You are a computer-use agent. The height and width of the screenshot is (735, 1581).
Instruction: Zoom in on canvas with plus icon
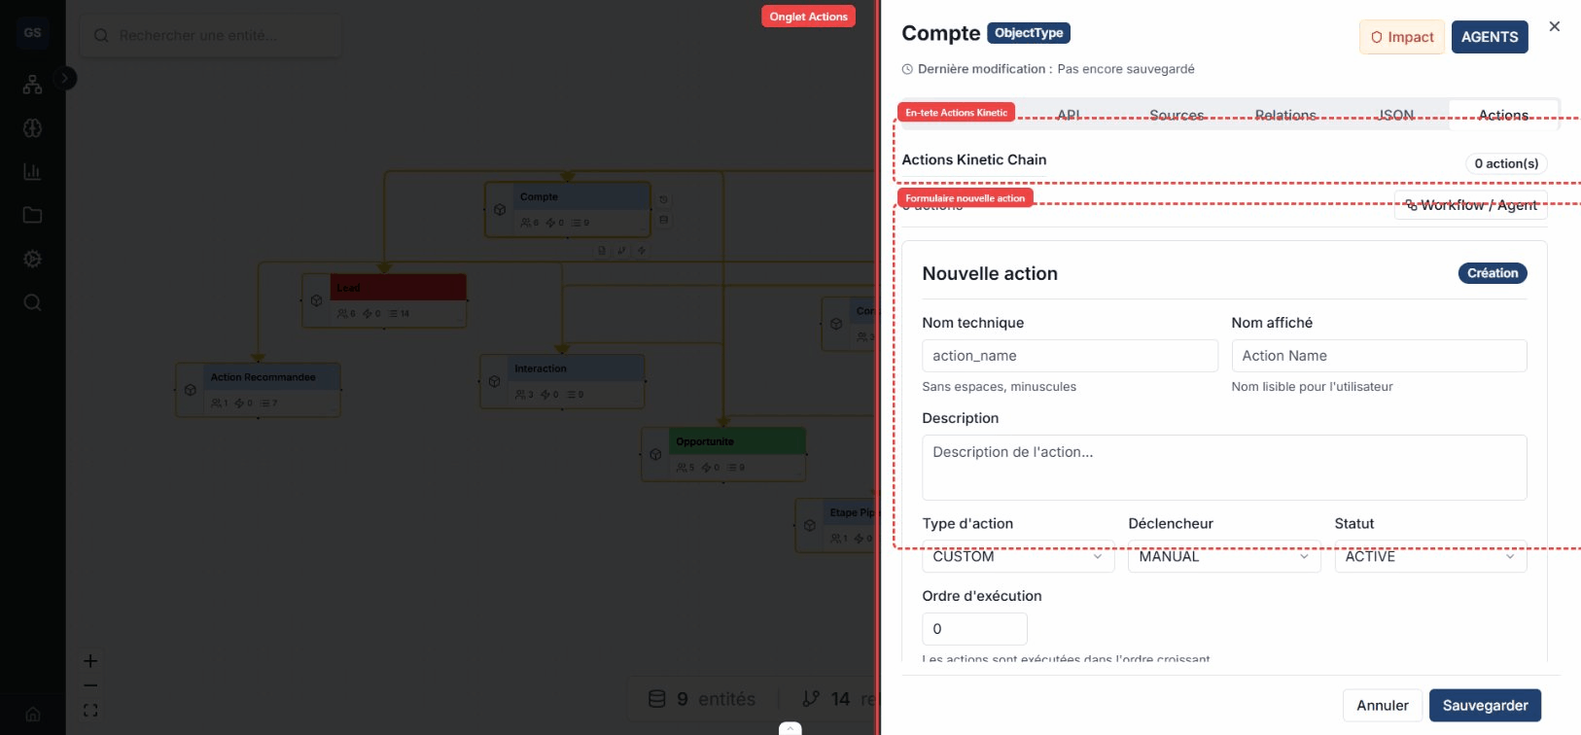pyautogui.click(x=90, y=661)
